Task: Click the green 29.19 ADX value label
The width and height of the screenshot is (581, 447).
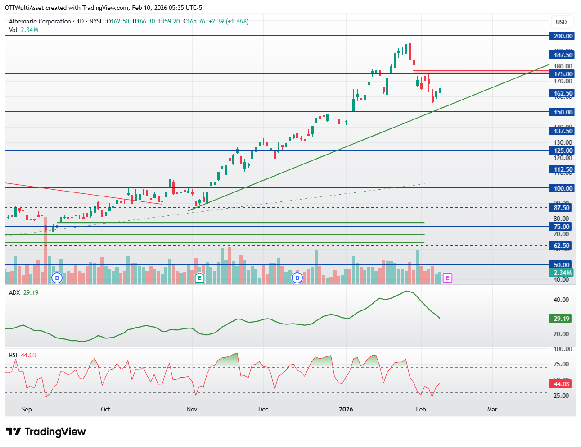Action: tap(561, 319)
